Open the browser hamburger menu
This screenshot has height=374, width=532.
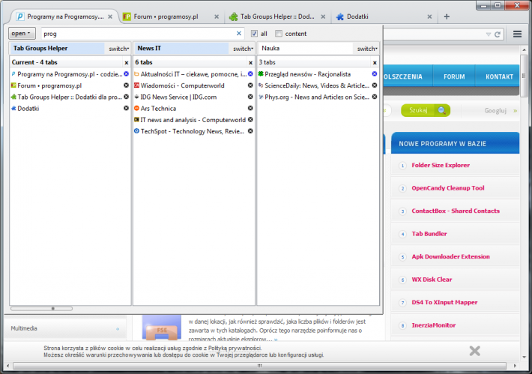click(517, 34)
